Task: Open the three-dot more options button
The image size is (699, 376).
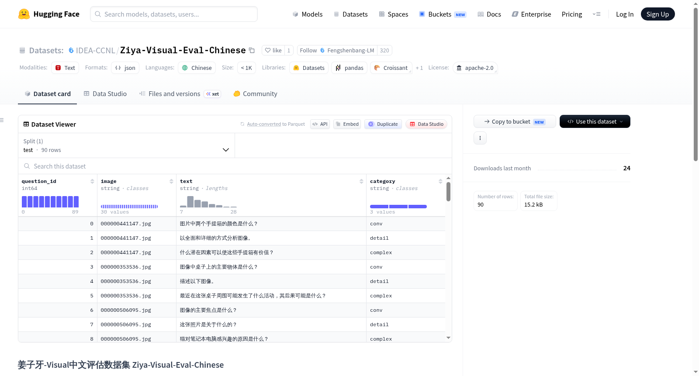Action: pos(480,138)
